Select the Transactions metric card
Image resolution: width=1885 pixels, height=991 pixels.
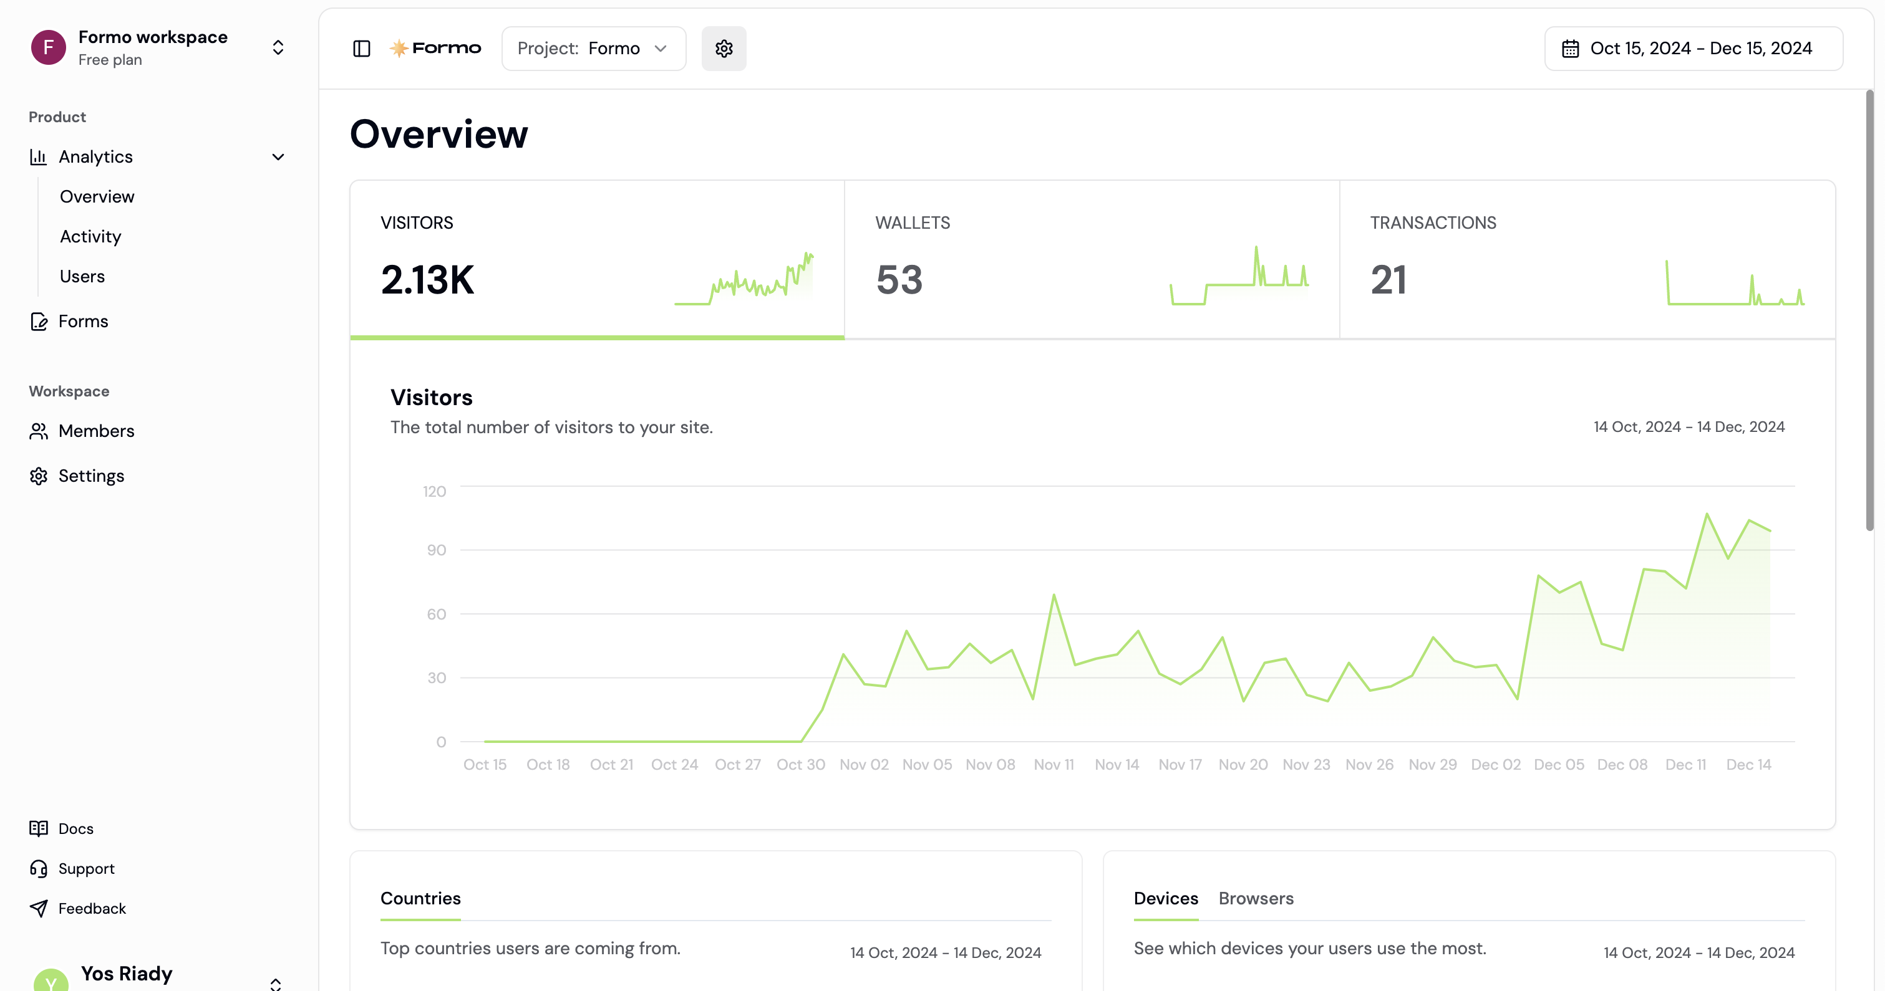pos(1586,260)
